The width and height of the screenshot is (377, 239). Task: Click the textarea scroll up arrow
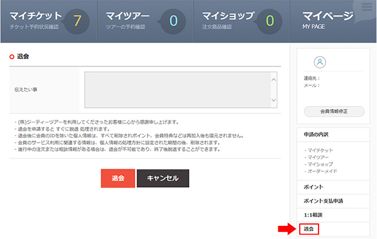click(273, 80)
